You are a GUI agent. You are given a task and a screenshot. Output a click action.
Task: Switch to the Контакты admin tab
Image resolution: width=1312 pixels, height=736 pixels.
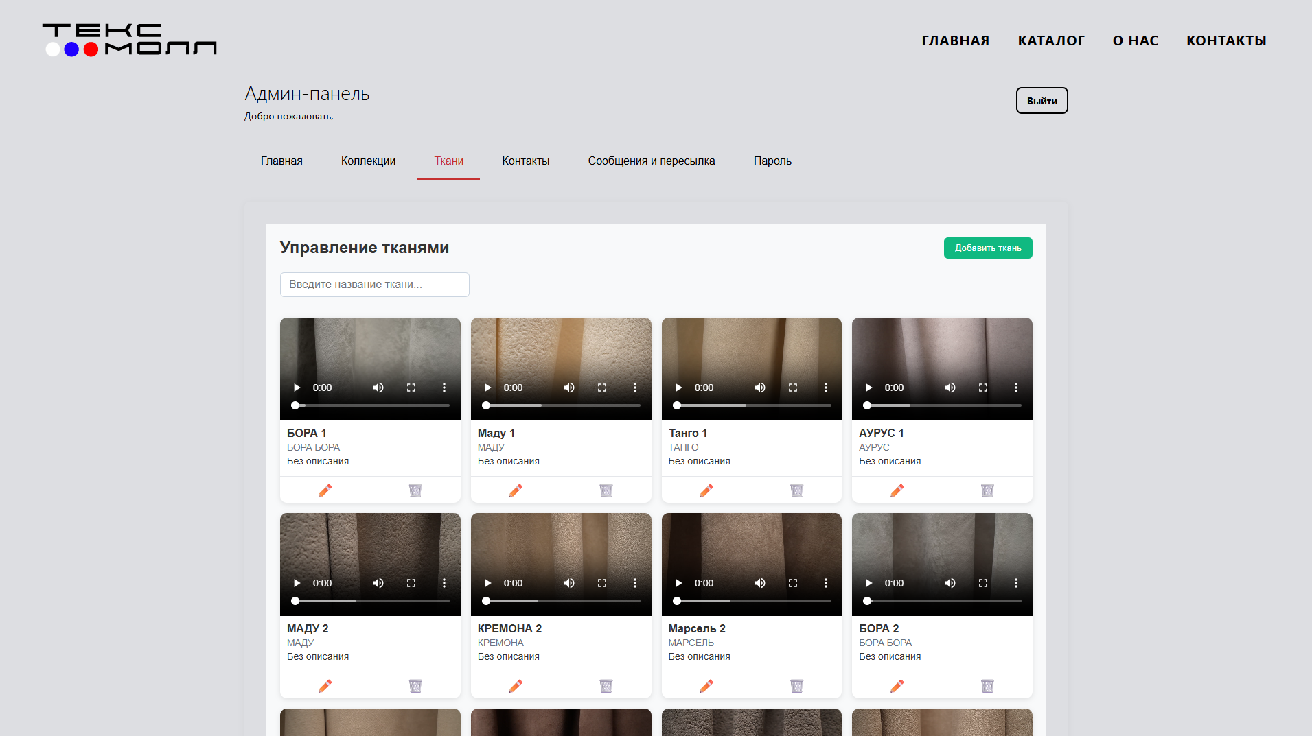pos(526,161)
